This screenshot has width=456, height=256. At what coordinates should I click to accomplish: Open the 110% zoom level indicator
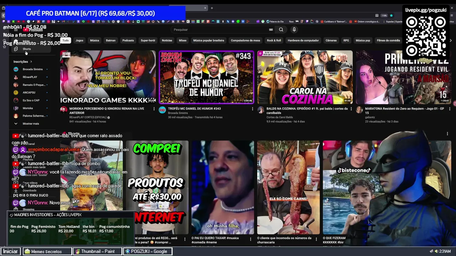click(x=384, y=16)
